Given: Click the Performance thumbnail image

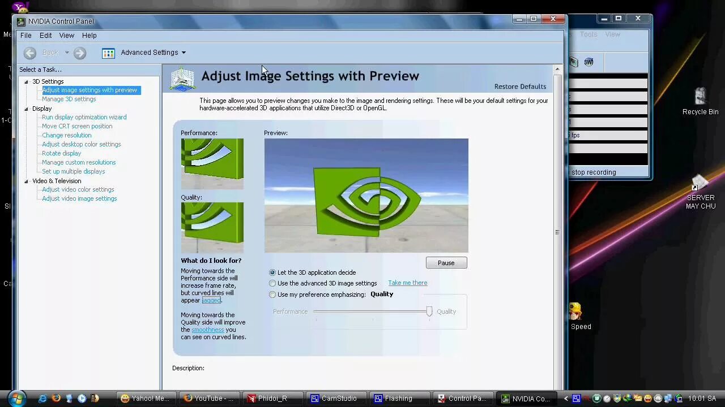Looking at the screenshot, I should coord(212,163).
